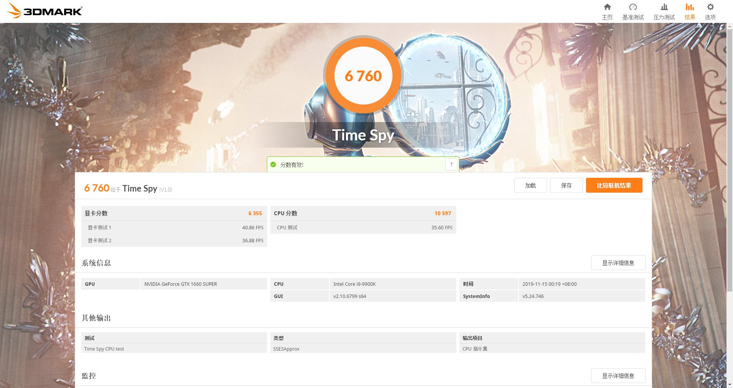Screen dimensions: 733x388
Task: Select the 基准测试 benchmark icon
Action: click(633, 11)
